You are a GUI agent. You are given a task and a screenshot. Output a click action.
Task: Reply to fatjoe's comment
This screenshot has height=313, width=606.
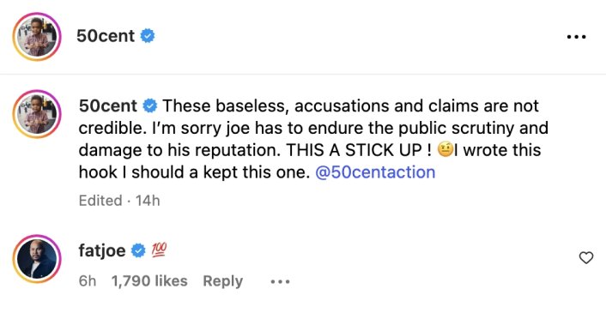(x=223, y=281)
